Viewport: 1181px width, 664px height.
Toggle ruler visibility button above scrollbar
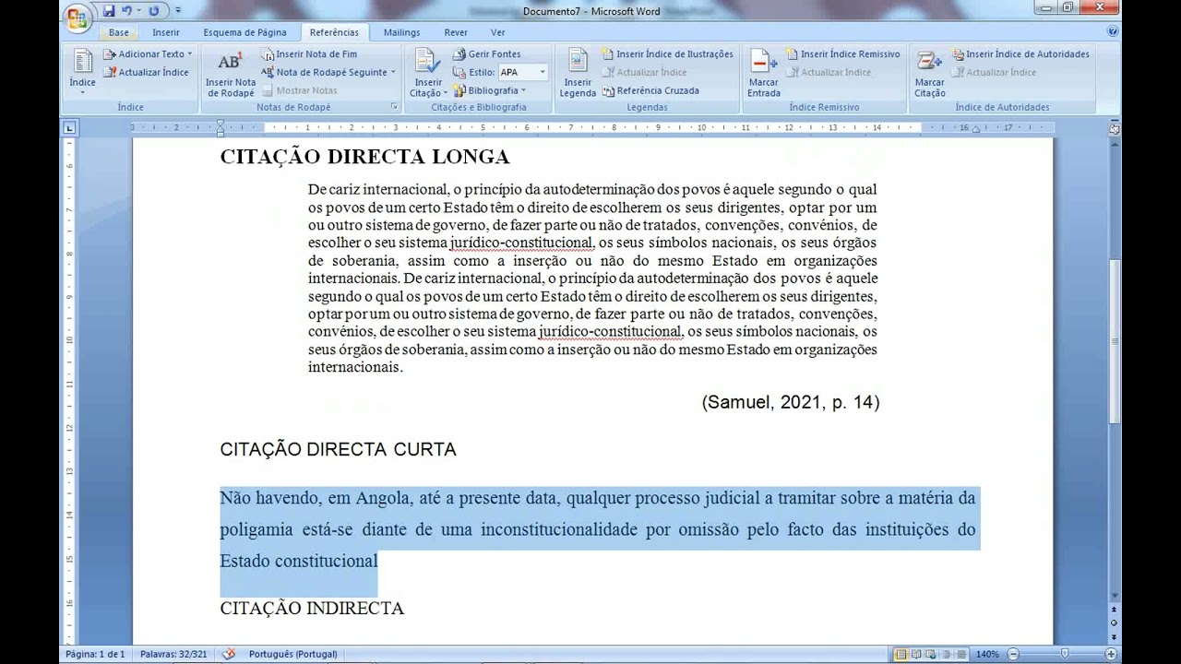(1114, 128)
